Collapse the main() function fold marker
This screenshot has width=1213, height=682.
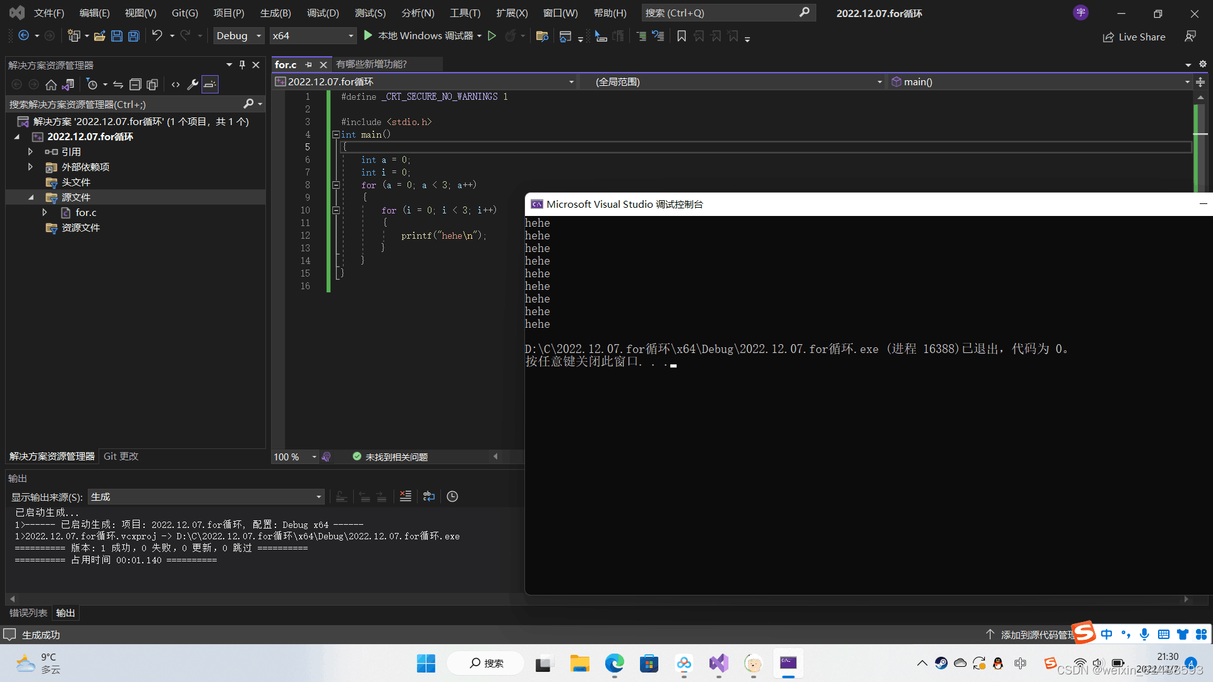336,135
